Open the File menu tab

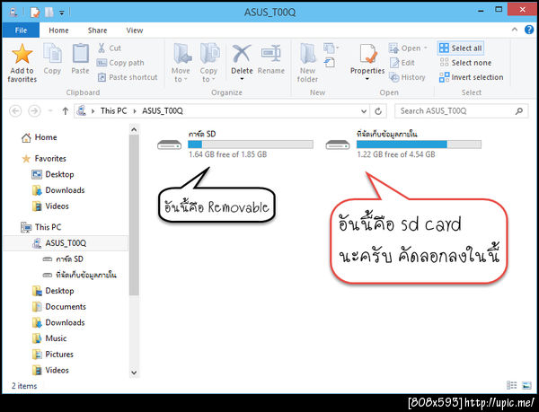21,31
